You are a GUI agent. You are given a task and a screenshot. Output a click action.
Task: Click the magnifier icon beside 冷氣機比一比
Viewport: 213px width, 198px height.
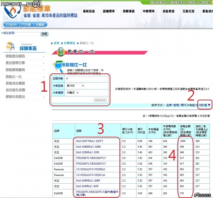pos(58,67)
